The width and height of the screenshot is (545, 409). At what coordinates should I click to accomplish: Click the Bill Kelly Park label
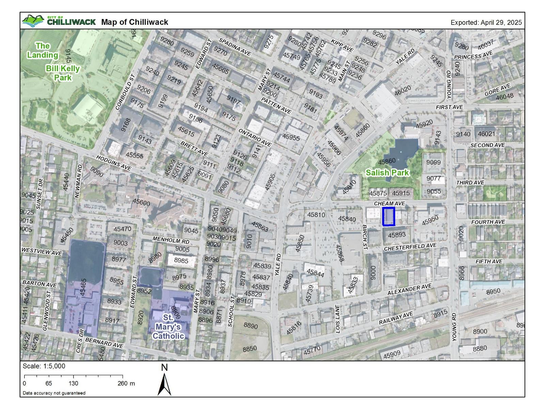coord(63,73)
